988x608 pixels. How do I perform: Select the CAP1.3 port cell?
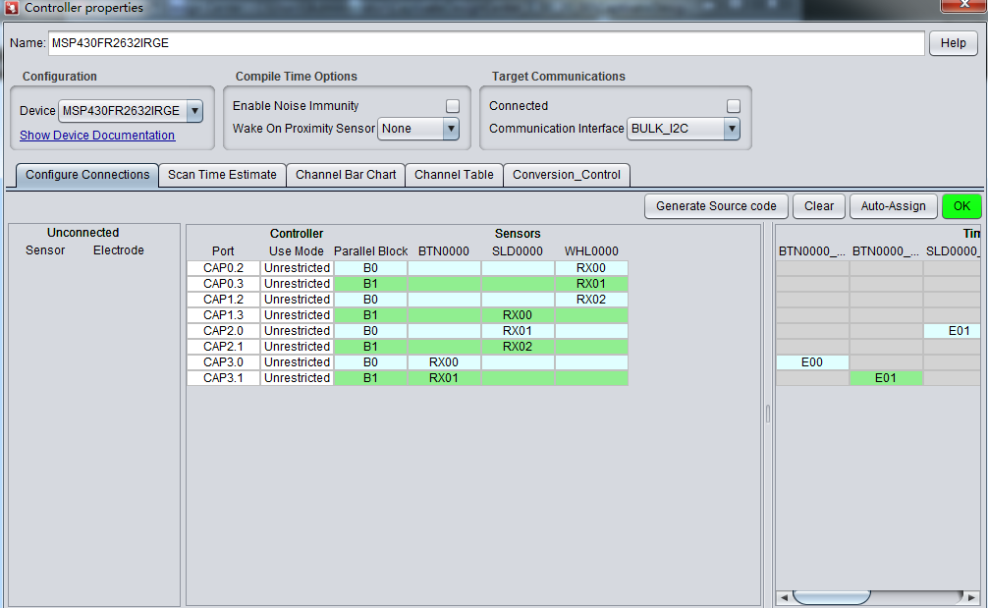click(223, 315)
